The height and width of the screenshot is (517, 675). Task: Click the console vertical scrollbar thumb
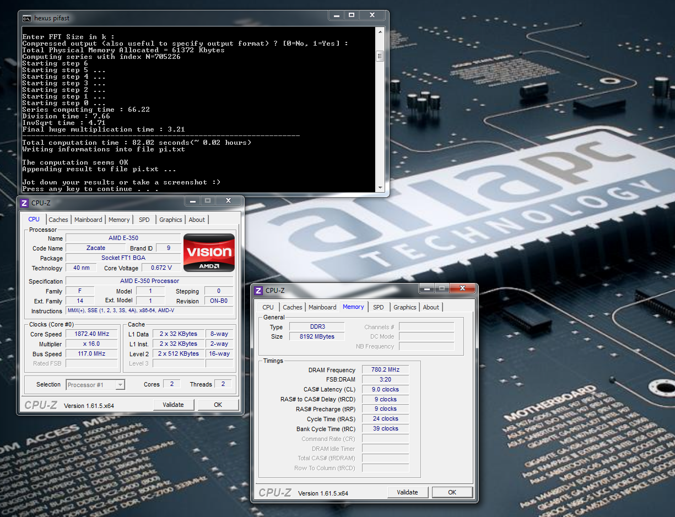(380, 56)
